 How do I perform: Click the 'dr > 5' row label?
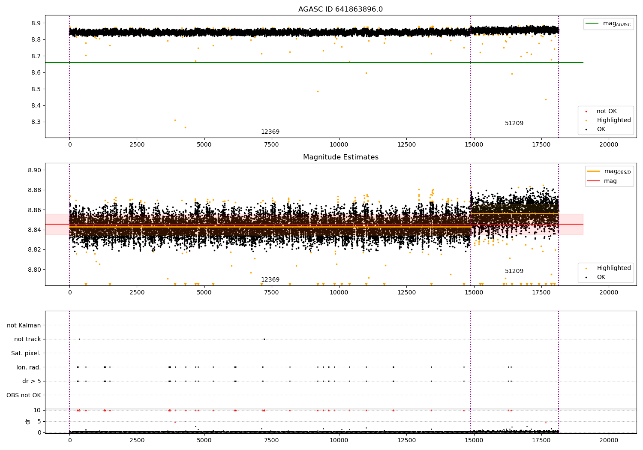32,381
